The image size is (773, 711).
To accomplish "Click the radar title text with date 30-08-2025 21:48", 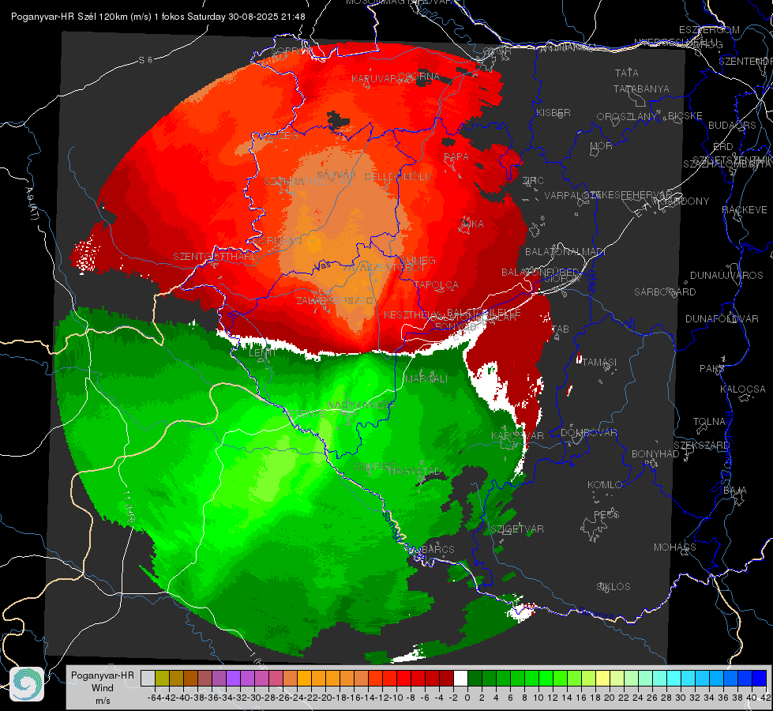I will point(158,17).
